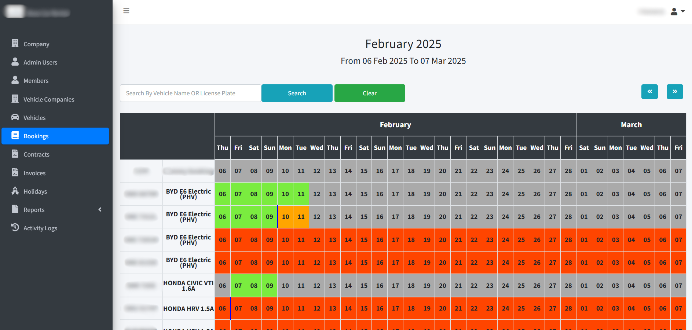
Task: Go to previous period with double-left arrow
Action: coord(649,92)
